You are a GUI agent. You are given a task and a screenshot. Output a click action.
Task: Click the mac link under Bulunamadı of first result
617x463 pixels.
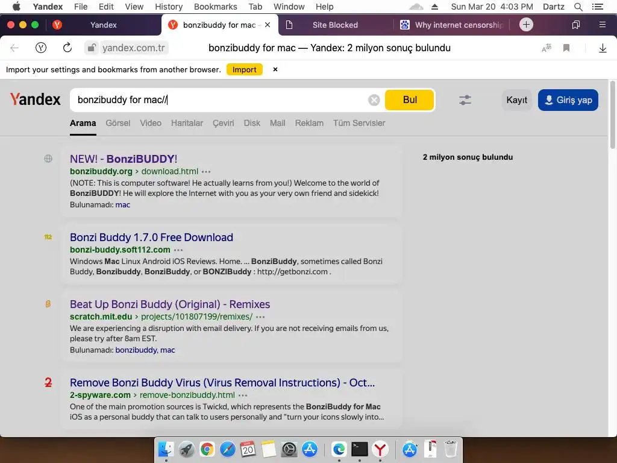[x=123, y=205]
